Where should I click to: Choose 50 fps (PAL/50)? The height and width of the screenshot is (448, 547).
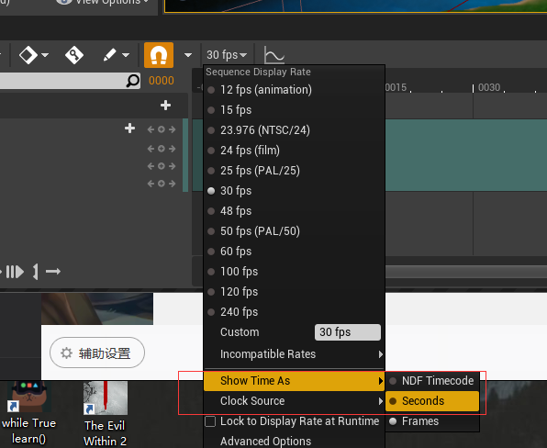294,231
